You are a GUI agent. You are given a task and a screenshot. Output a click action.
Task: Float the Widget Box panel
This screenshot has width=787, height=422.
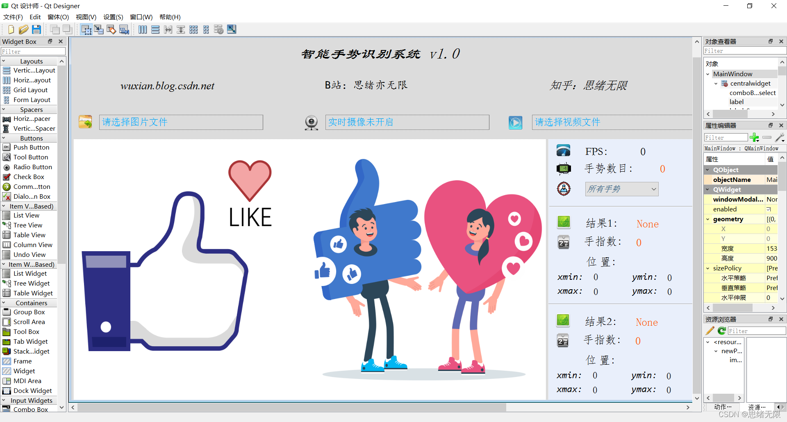[50, 41]
